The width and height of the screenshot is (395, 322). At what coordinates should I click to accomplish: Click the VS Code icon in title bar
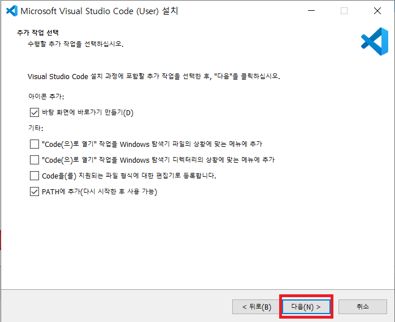tap(12, 11)
